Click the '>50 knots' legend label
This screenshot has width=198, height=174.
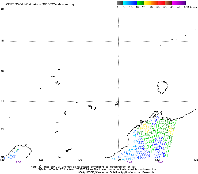coord(190,7)
